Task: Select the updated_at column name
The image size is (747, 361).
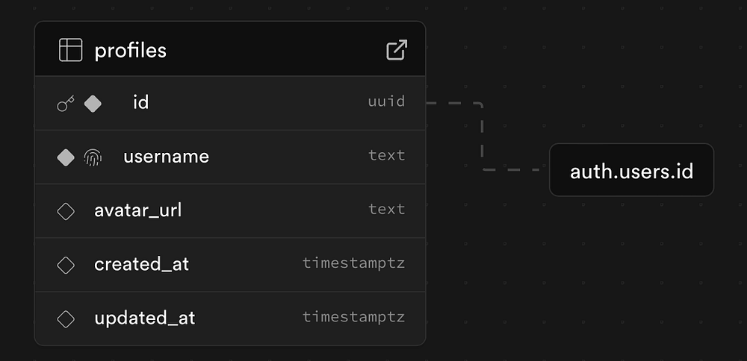Action: click(144, 318)
